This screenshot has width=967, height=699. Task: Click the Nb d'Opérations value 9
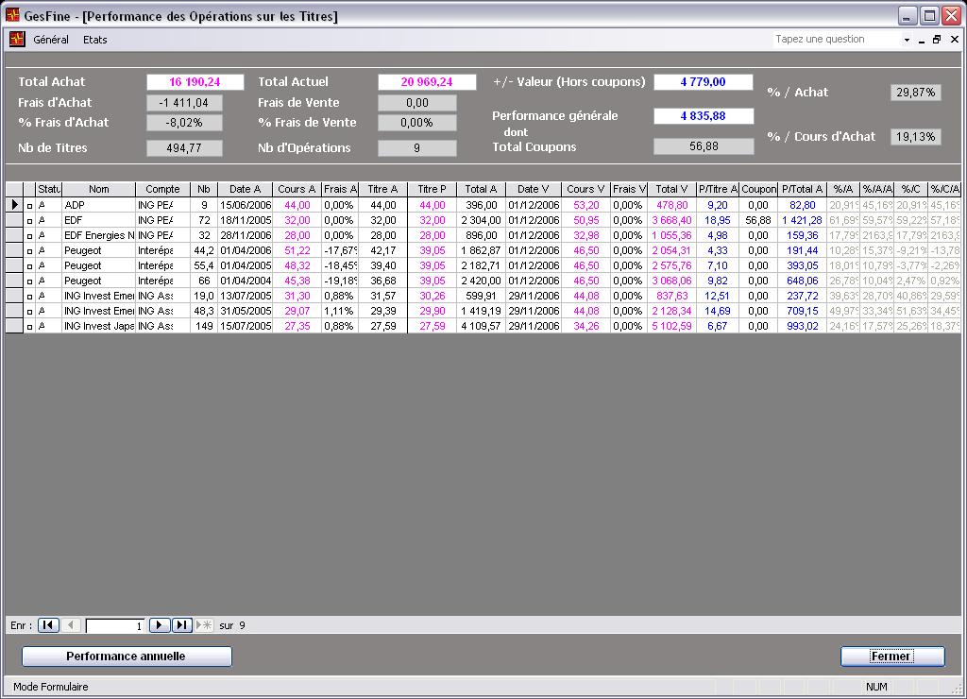pyautogui.click(x=416, y=148)
